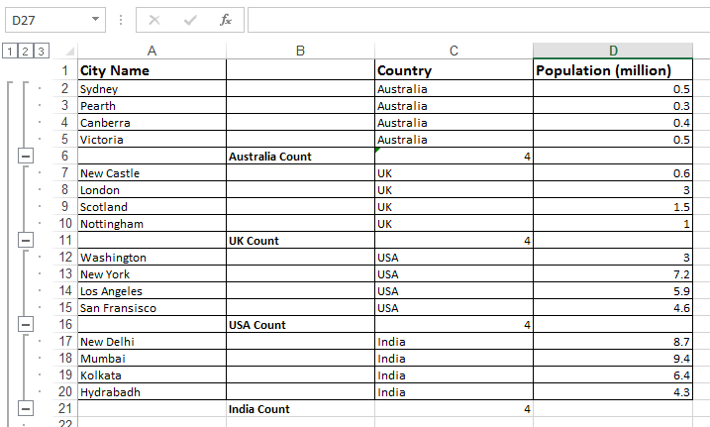Click the India Count cell
This screenshot has width=710, height=427.
tap(300, 409)
